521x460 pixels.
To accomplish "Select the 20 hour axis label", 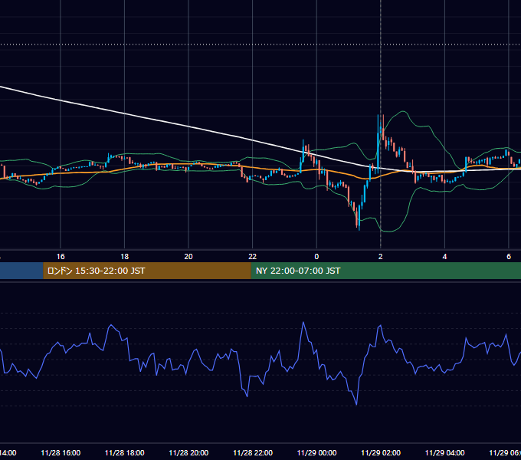I will click(x=188, y=257).
